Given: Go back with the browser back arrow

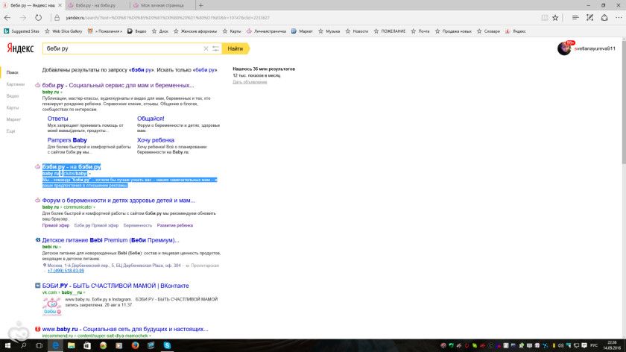Looking at the screenshot, I should pyautogui.click(x=7, y=18).
